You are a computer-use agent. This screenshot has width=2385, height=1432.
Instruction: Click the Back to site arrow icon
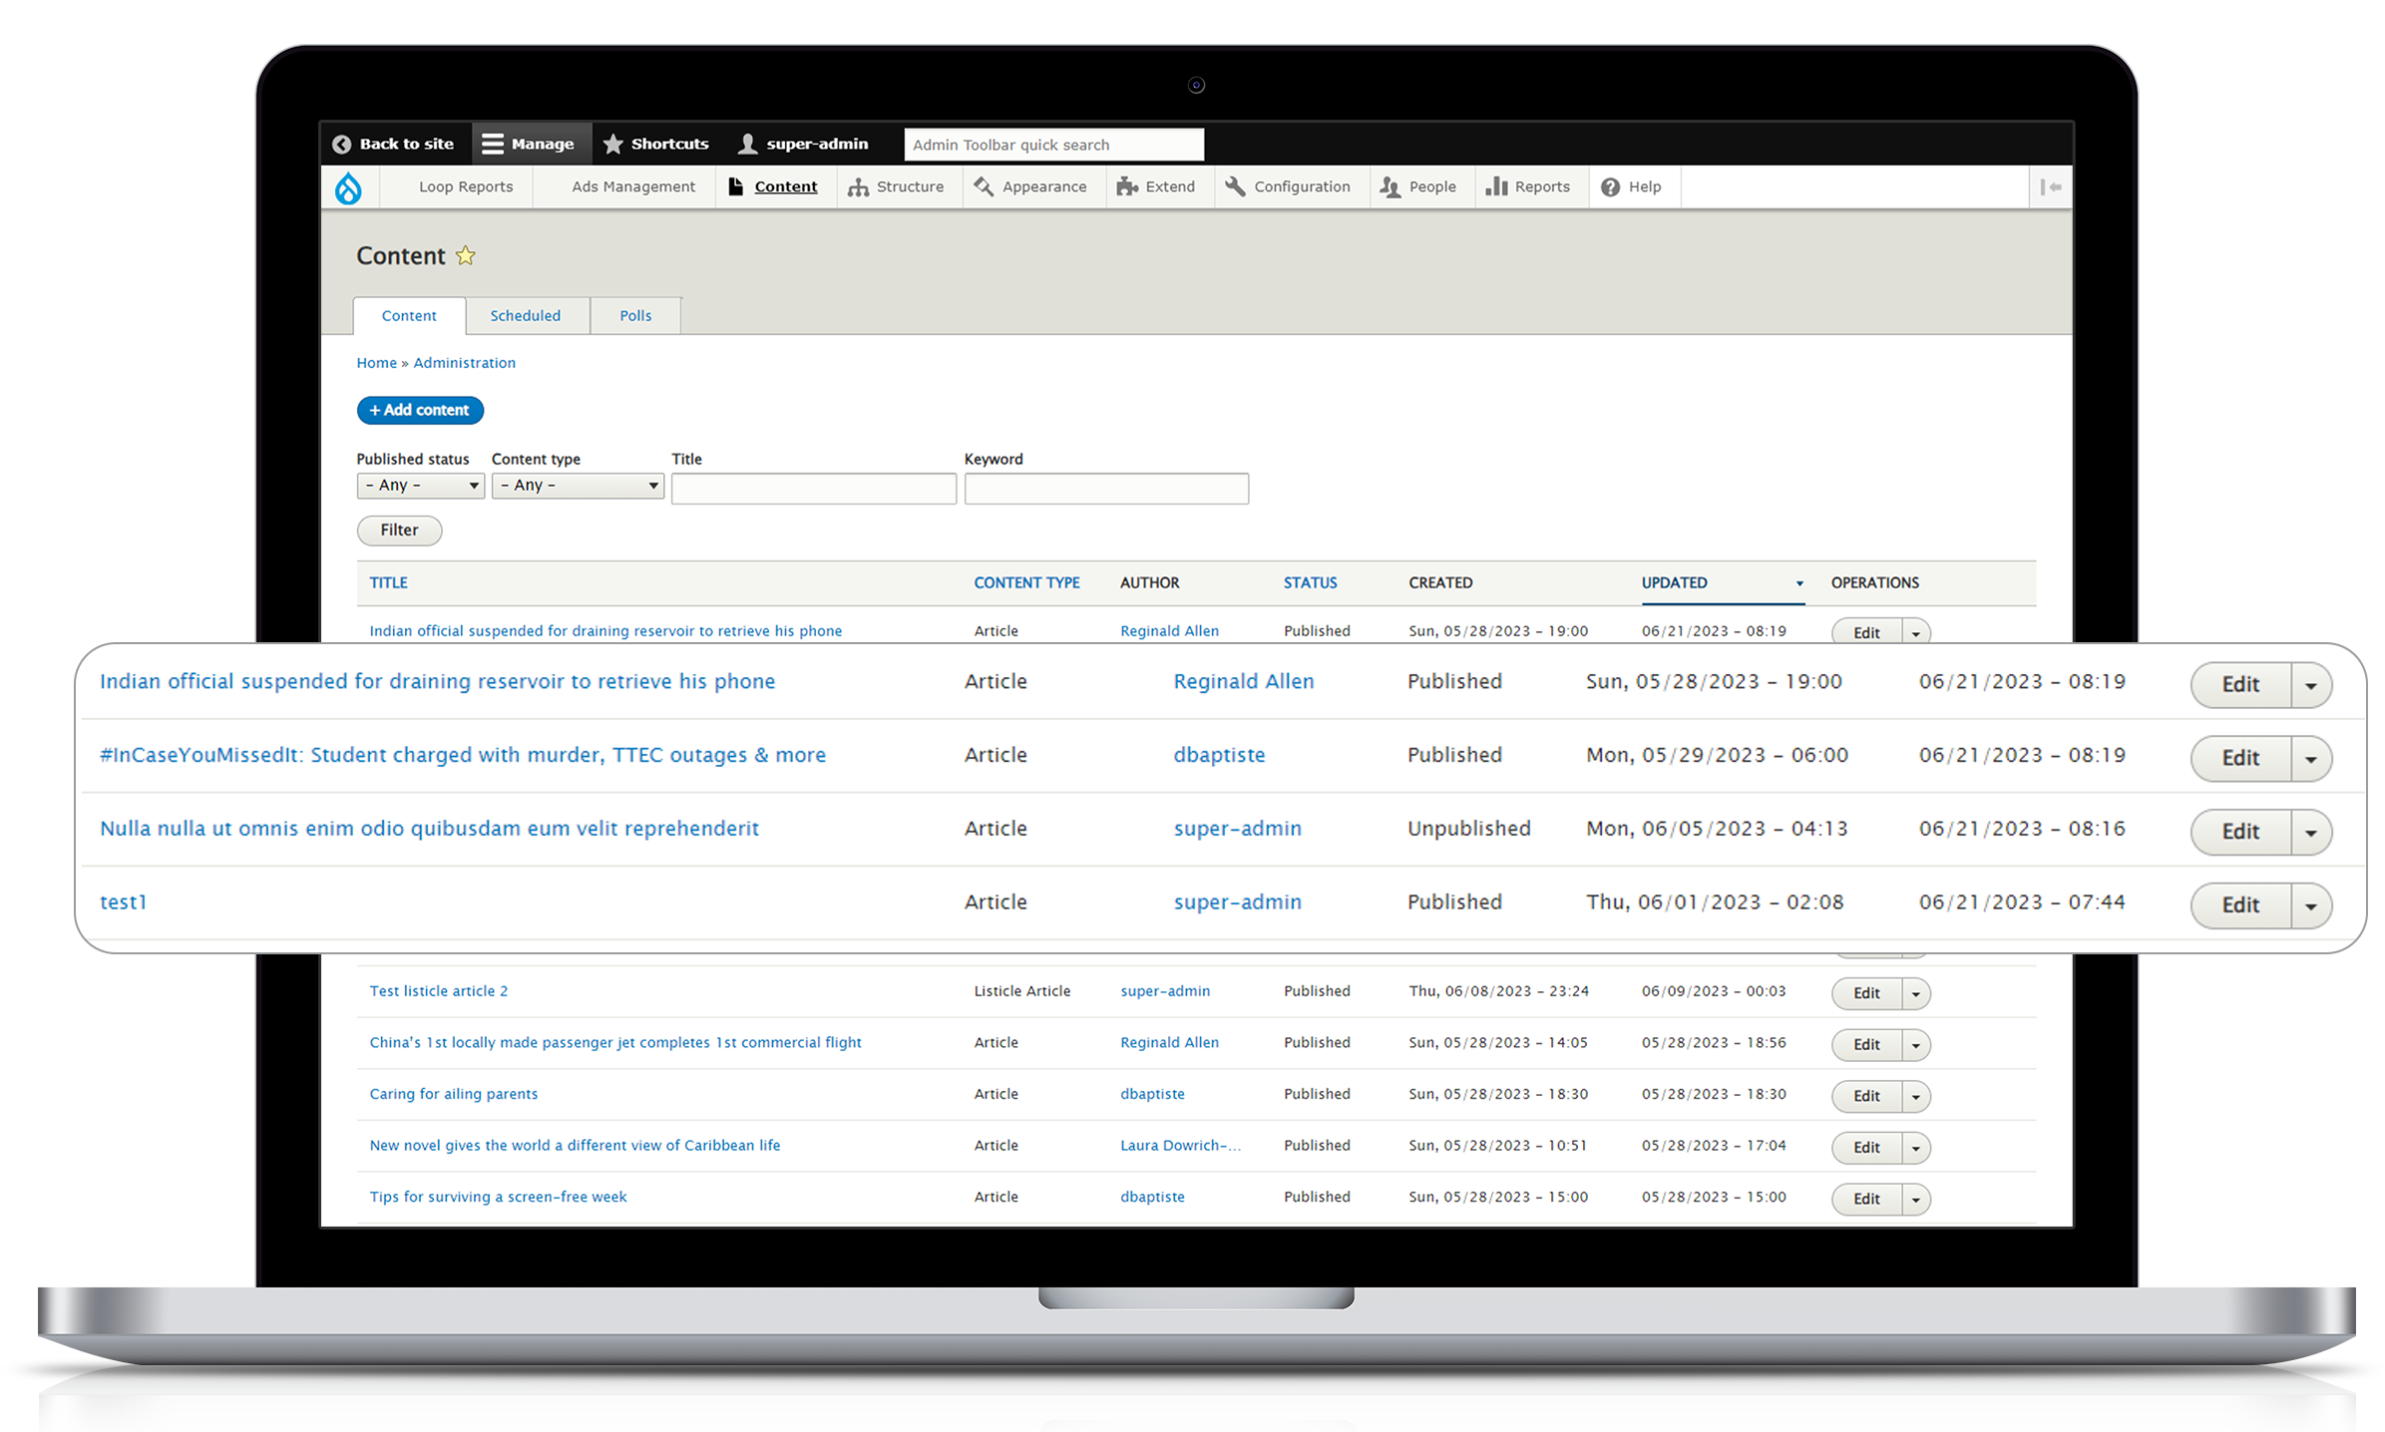tap(342, 145)
